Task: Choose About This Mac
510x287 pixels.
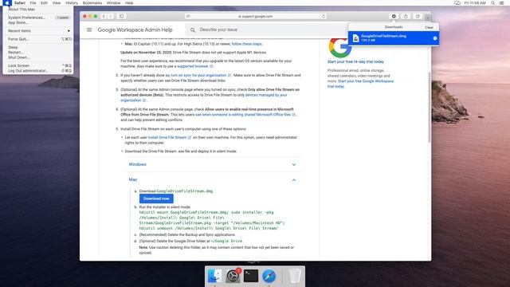Action: click(38, 10)
